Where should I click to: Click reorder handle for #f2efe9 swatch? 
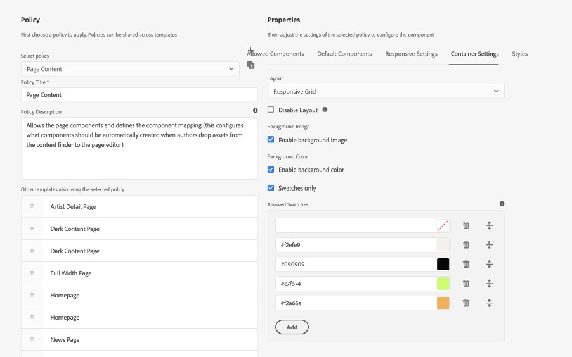(x=489, y=245)
